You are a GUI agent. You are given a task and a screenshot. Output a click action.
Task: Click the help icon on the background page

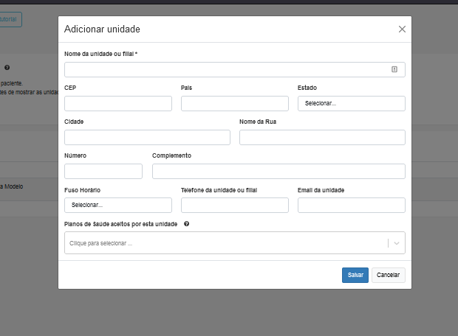[x=7, y=68]
